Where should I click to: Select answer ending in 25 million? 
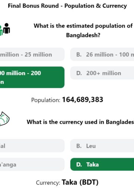click(x=32, y=54)
